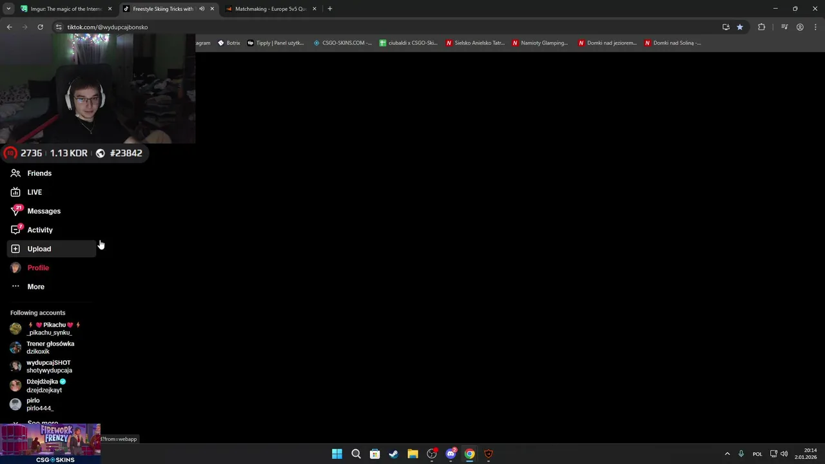Open the orange shield app in taskbar
The width and height of the screenshot is (825, 464).
489,454
